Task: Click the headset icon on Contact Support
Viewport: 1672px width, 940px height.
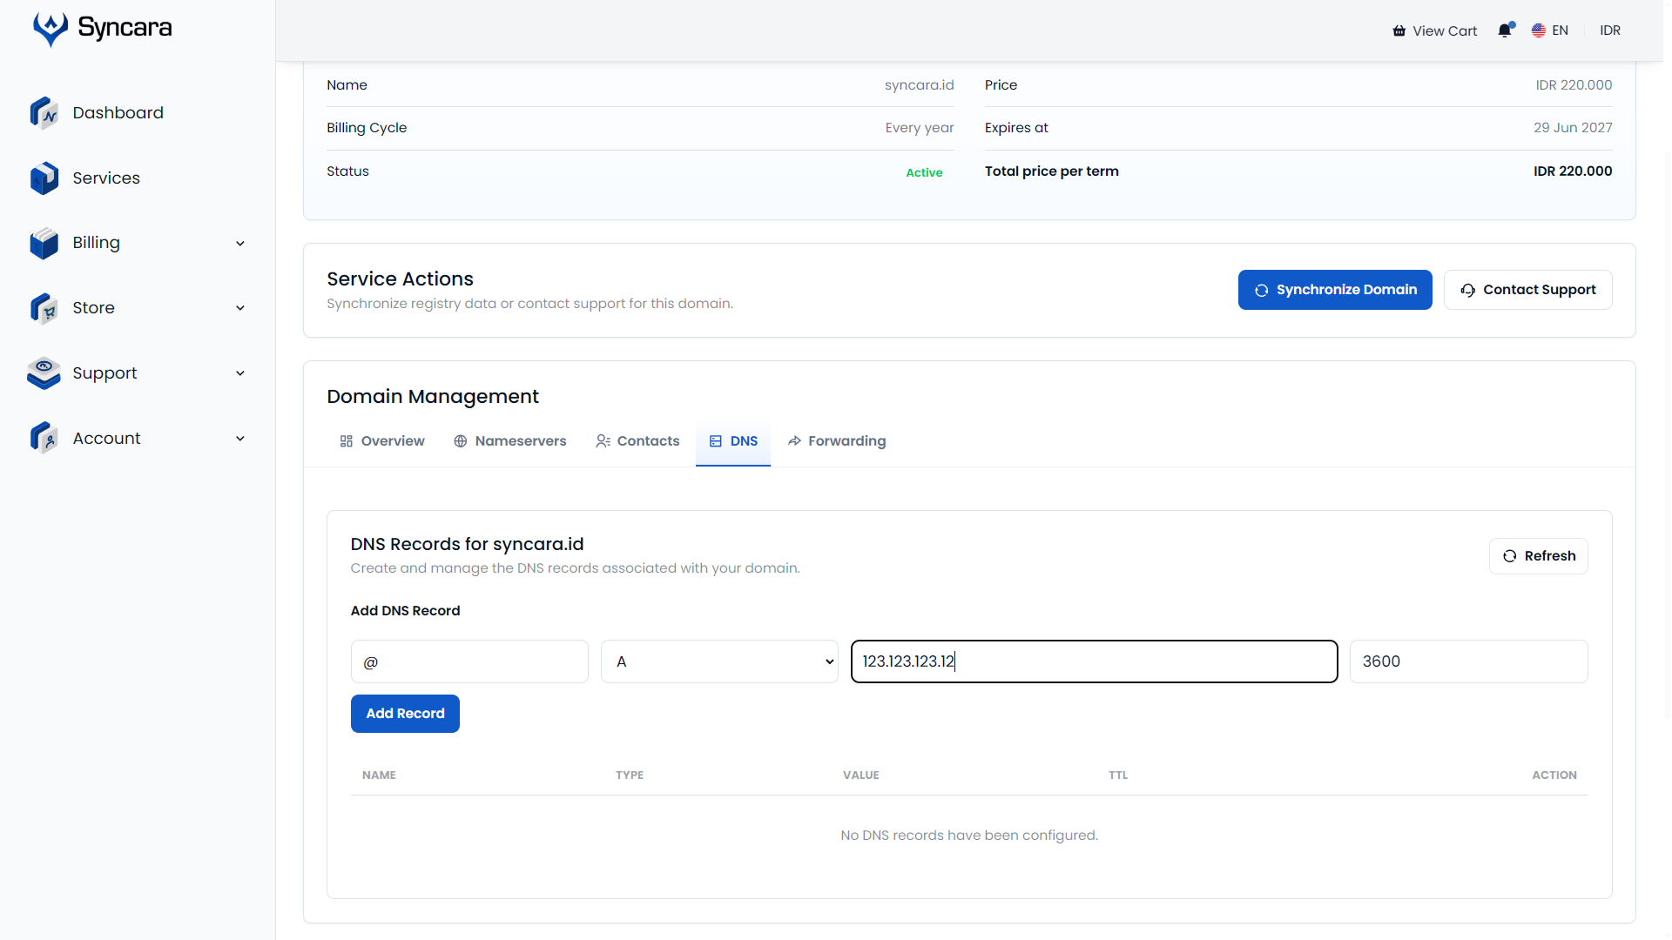Action: coord(1468,291)
